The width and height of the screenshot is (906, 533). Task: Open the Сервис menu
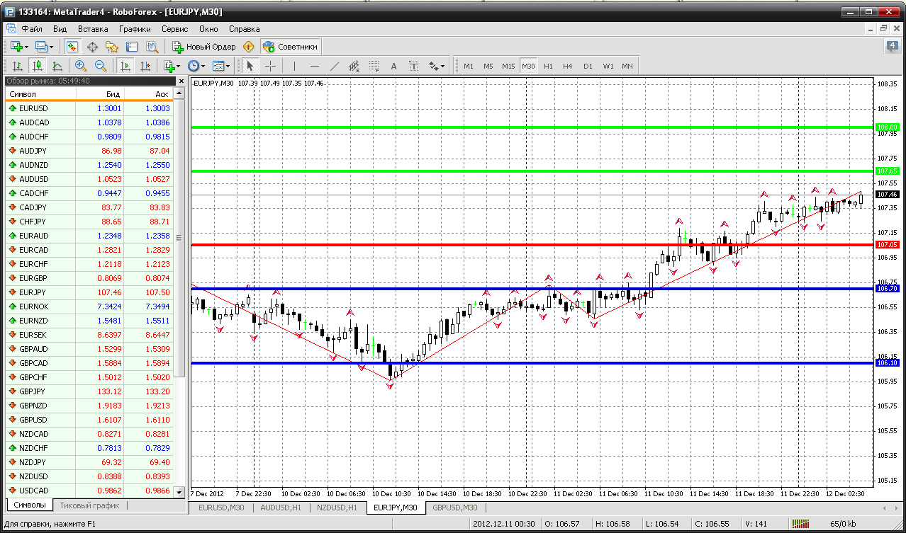tap(174, 29)
